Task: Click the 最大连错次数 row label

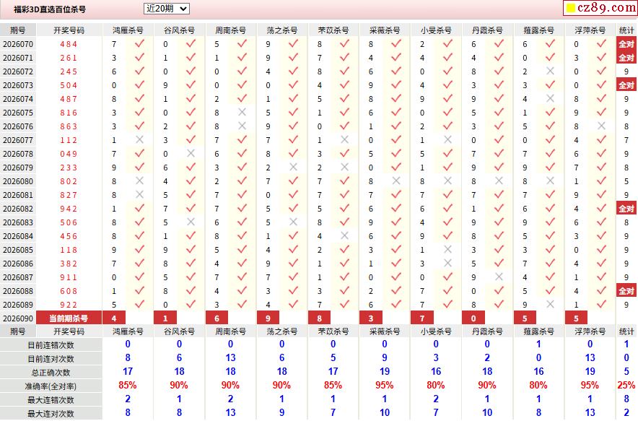Action: pos(51,400)
